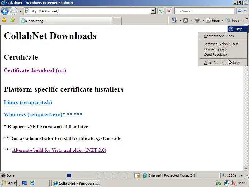This screenshot has height=187, width=249.
Task: Launch Internet Explorer from quick launch
Action: 32,183
